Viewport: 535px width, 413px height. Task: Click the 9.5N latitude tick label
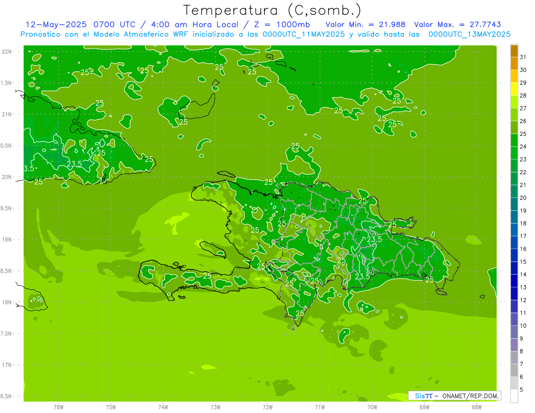[7, 208]
